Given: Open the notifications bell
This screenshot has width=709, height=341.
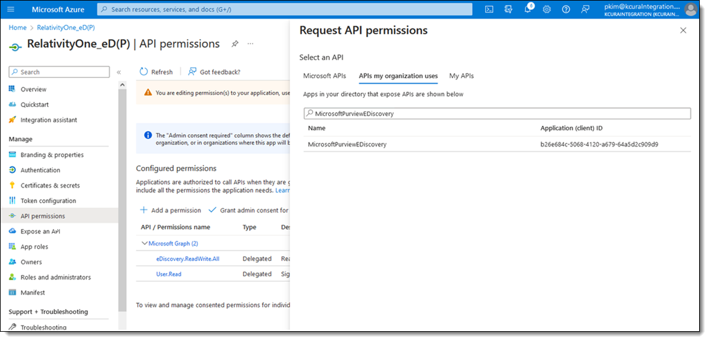Looking at the screenshot, I should [x=528, y=9].
